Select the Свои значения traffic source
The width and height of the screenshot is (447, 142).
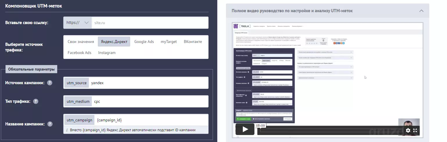coord(81,42)
